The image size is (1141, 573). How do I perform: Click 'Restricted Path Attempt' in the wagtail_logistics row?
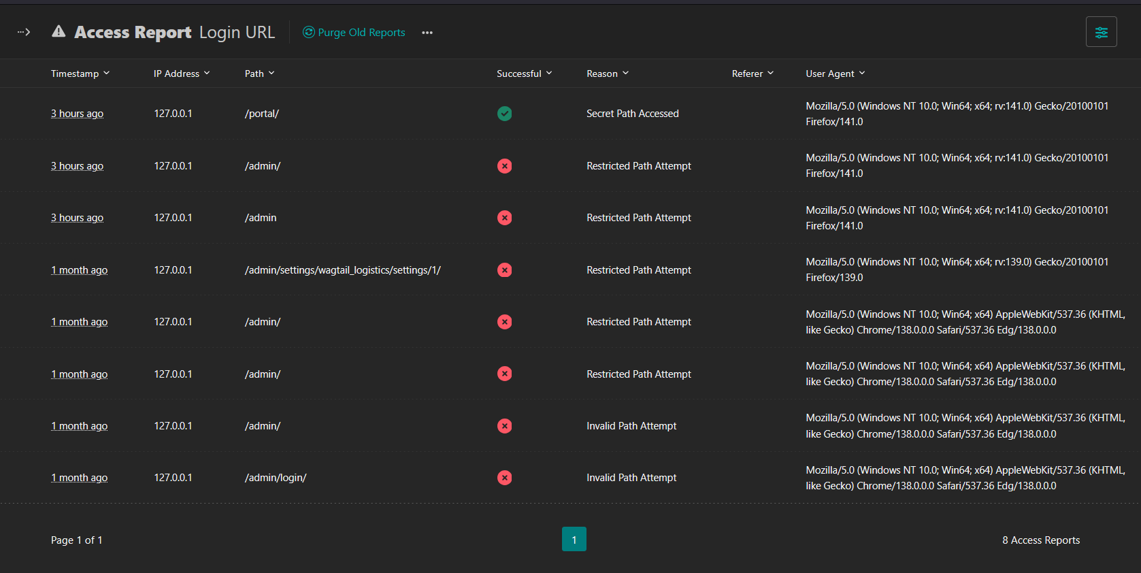point(639,270)
